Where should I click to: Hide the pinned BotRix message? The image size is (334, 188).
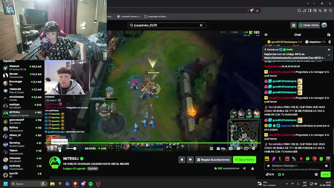(x=329, y=50)
